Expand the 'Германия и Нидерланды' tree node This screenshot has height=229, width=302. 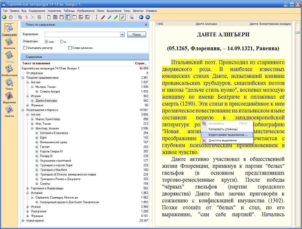pyautogui.click(x=28, y=188)
